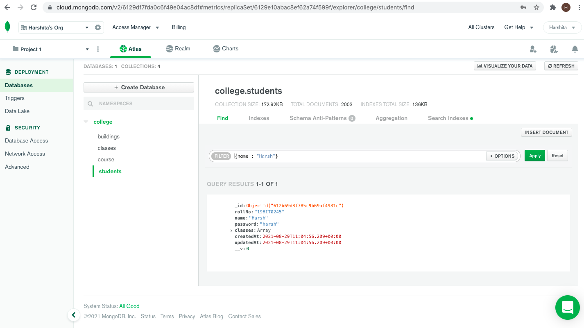The width and height of the screenshot is (584, 328).
Task: Click the Namespaces search magnifier
Action: 90,103
